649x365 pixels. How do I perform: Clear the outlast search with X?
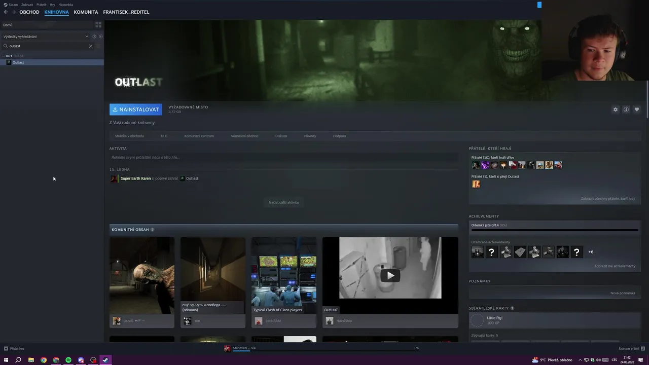pyautogui.click(x=91, y=46)
